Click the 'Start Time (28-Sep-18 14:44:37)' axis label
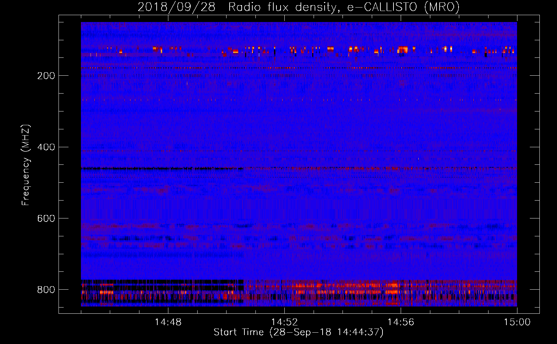Image resolution: width=557 pixels, height=344 pixels. [298, 332]
